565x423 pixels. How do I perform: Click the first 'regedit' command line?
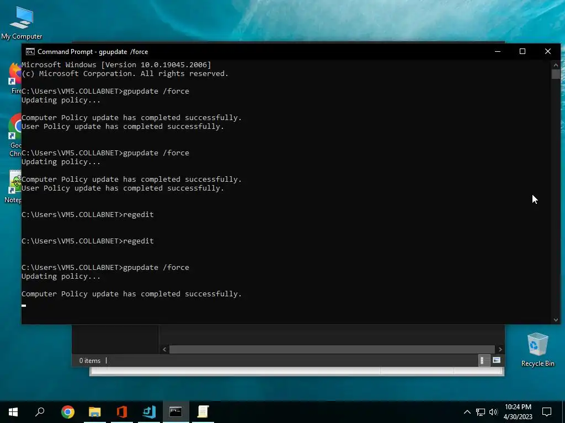click(88, 214)
